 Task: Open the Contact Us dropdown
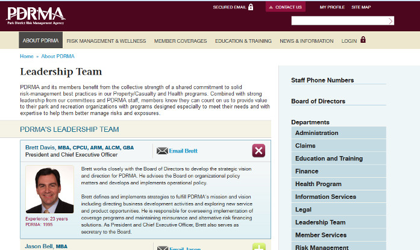[x=285, y=7]
